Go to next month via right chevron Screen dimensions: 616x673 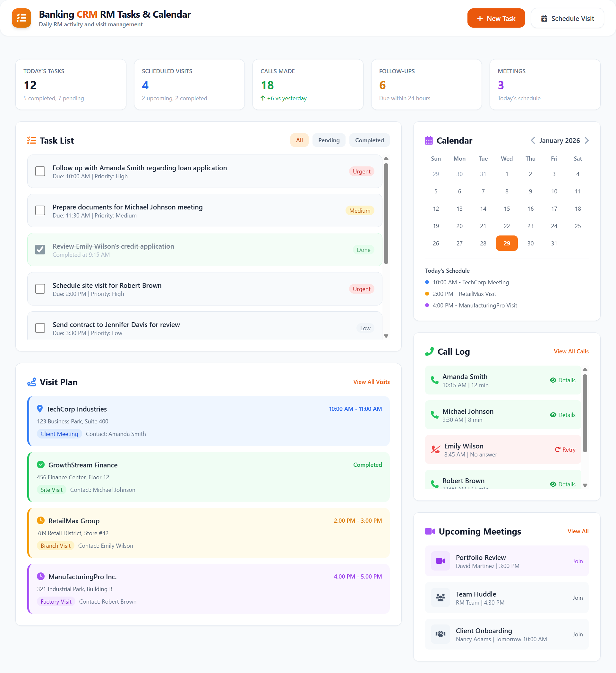pos(587,140)
